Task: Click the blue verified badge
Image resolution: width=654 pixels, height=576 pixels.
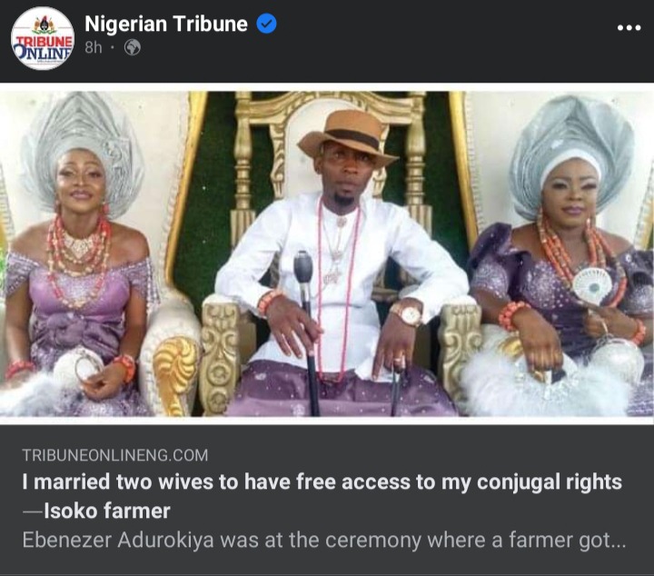Action: (x=266, y=25)
